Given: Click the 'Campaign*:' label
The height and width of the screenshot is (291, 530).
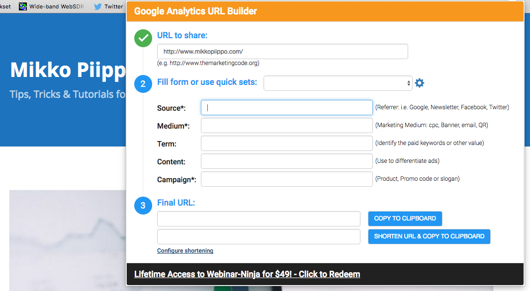Looking at the screenshot, I should pyautogui.click(x=177, y=180).
